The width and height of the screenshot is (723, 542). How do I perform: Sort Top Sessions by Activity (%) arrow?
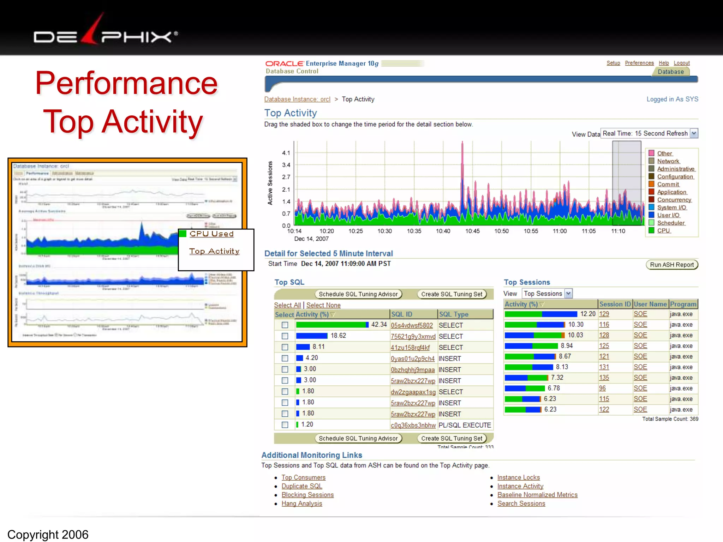(x=542, y=304)
